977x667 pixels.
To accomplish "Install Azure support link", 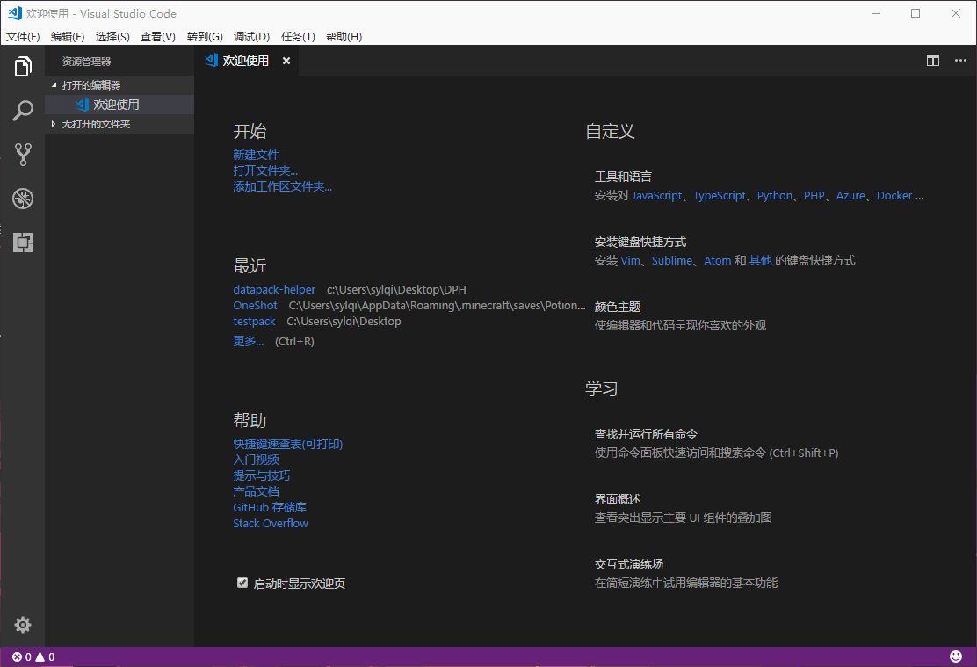I will [x=850, y=195].
